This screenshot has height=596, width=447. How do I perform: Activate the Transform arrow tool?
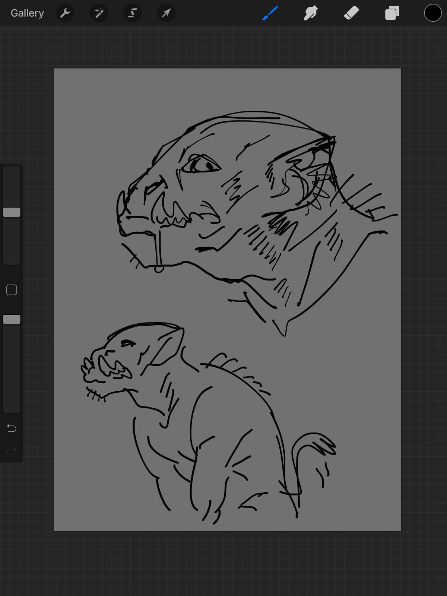166,13
